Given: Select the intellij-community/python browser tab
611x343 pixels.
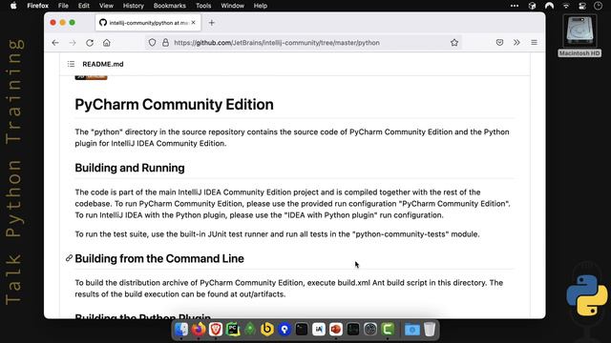Looking at the screenshot, I should 148,23.
